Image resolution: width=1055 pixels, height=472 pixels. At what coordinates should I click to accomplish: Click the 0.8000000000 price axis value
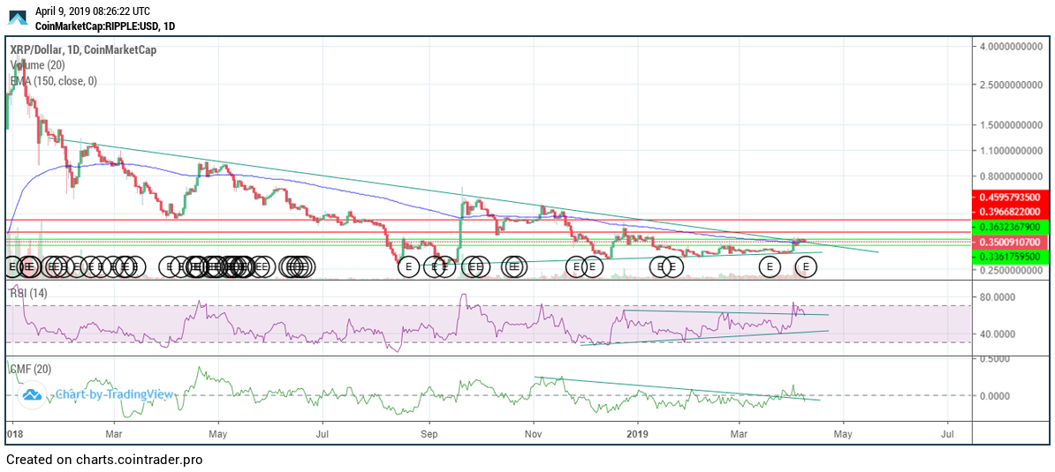point(1012,176)
